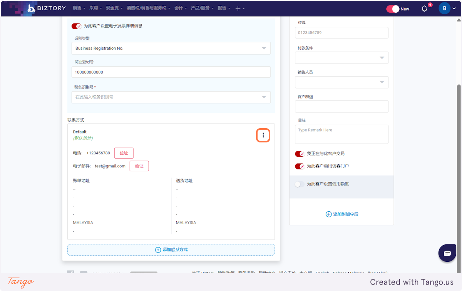Screen dimensions: 462x291
Task: Click the 联系方式 section label
Action: point(76,120)
